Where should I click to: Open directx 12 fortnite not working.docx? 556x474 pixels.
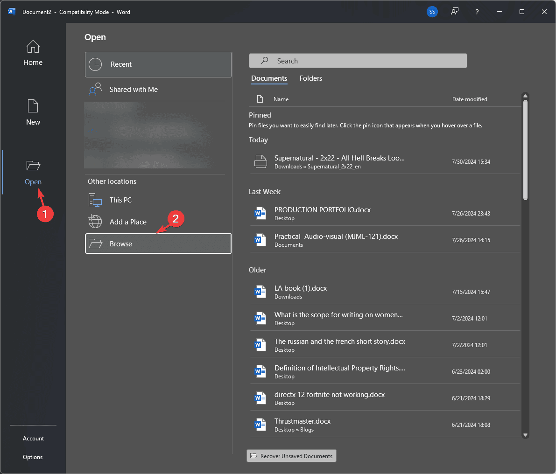click(385, 398)
